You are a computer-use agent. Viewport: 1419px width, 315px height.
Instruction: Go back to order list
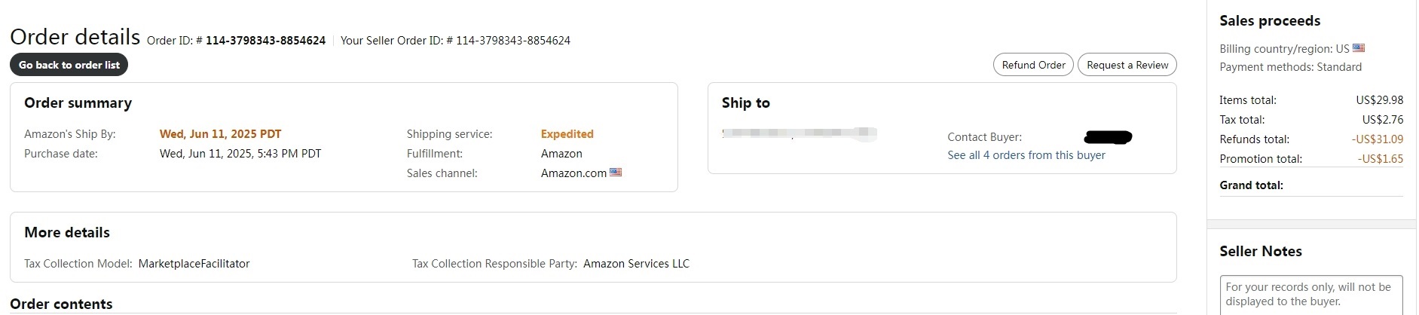click(69, 65)
